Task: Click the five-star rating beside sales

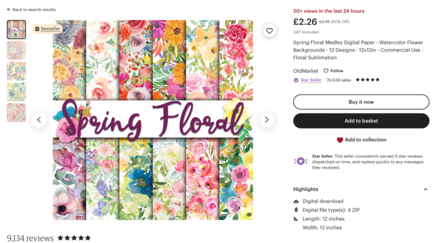Action: tap(367, 80)
